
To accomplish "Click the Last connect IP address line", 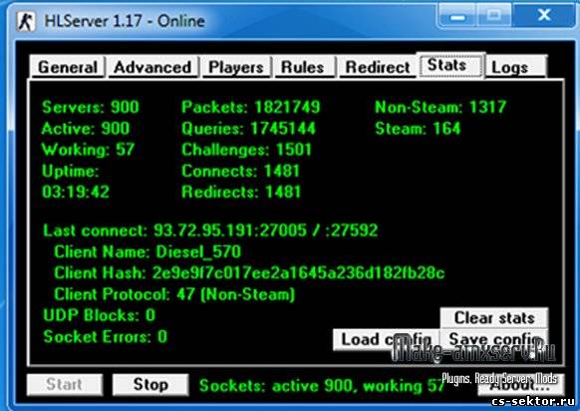I will pos(210,230).
